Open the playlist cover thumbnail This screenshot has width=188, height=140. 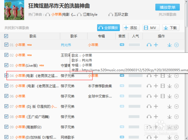coord(14,10)
